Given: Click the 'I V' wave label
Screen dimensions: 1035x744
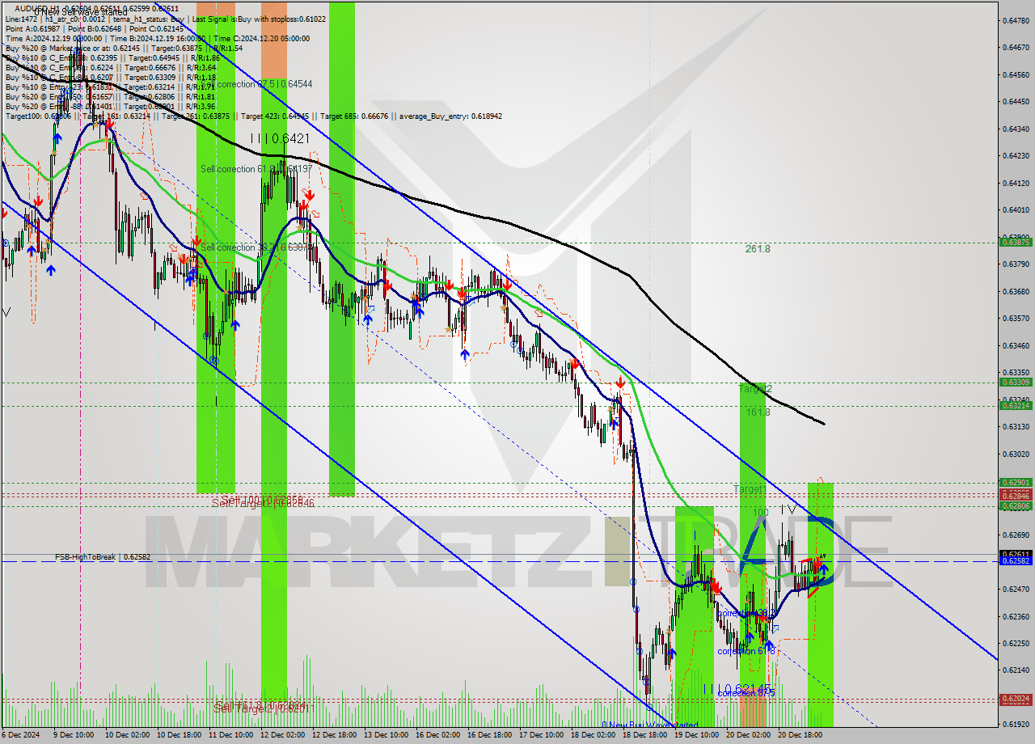Looking at the screenshot, I should tap(788, 509).
